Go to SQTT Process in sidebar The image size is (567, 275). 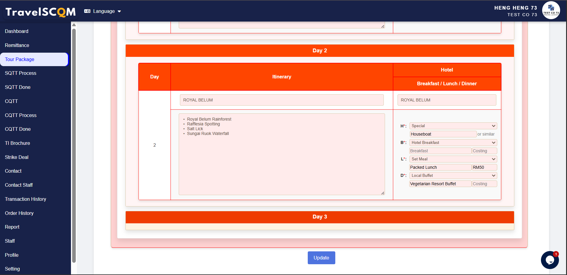pyautogui.click(x=21, y=73)
